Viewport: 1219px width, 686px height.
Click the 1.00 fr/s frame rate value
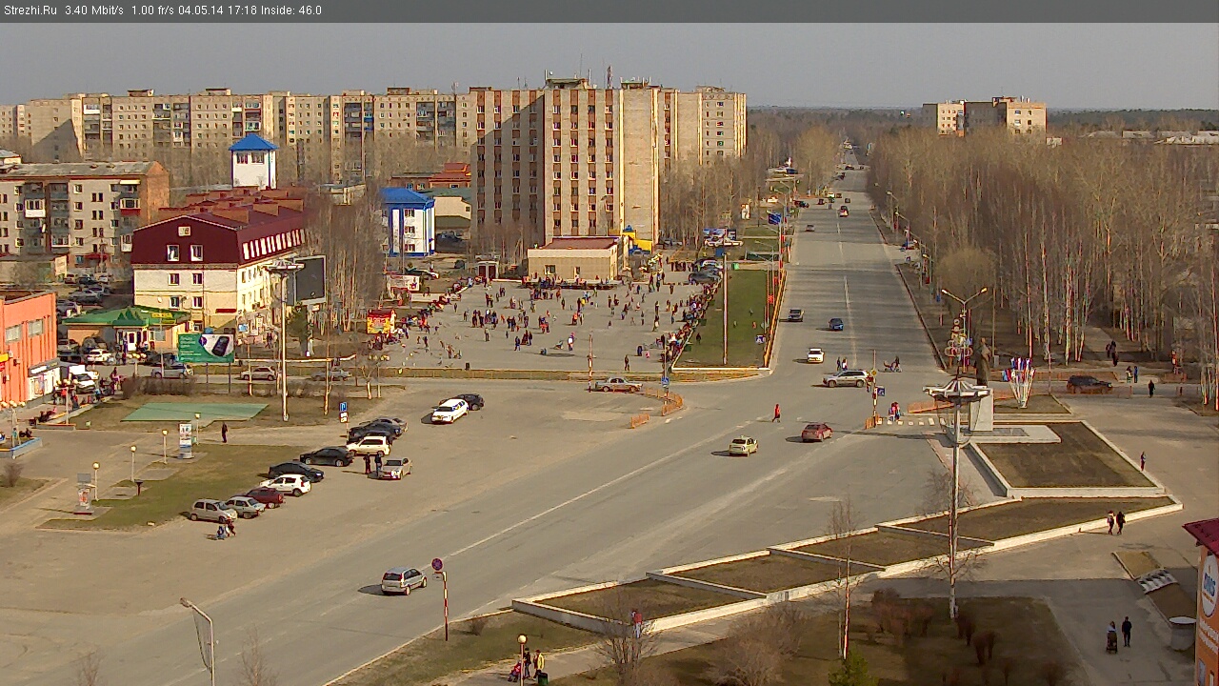tap(152, 10)
